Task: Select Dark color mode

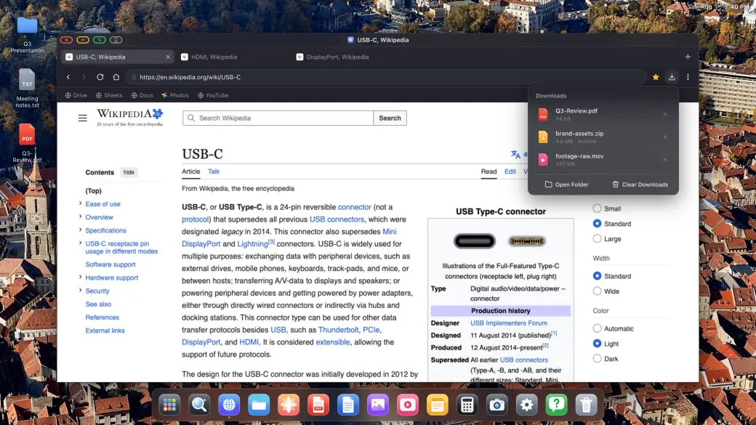Action: coord(597,358)
